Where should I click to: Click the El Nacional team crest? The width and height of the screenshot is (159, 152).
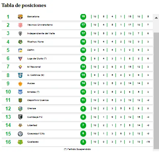coord(20,67)
